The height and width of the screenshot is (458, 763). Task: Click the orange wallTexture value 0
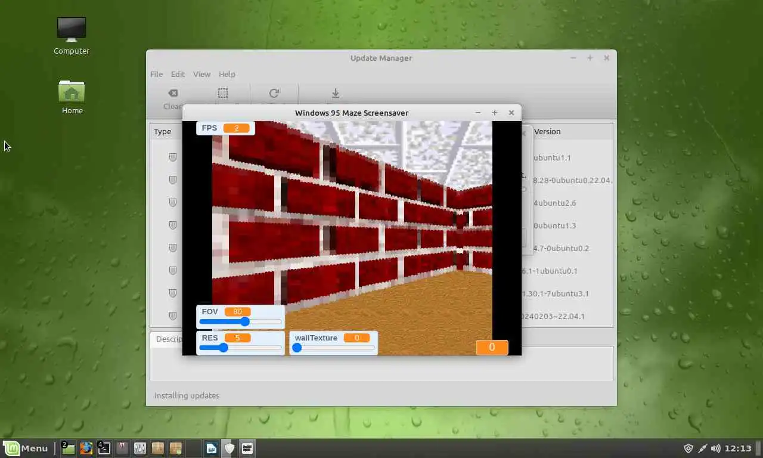[x=356, y=338]
